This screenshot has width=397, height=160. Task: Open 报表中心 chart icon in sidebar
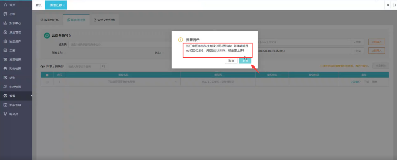(x=5, y=23)
